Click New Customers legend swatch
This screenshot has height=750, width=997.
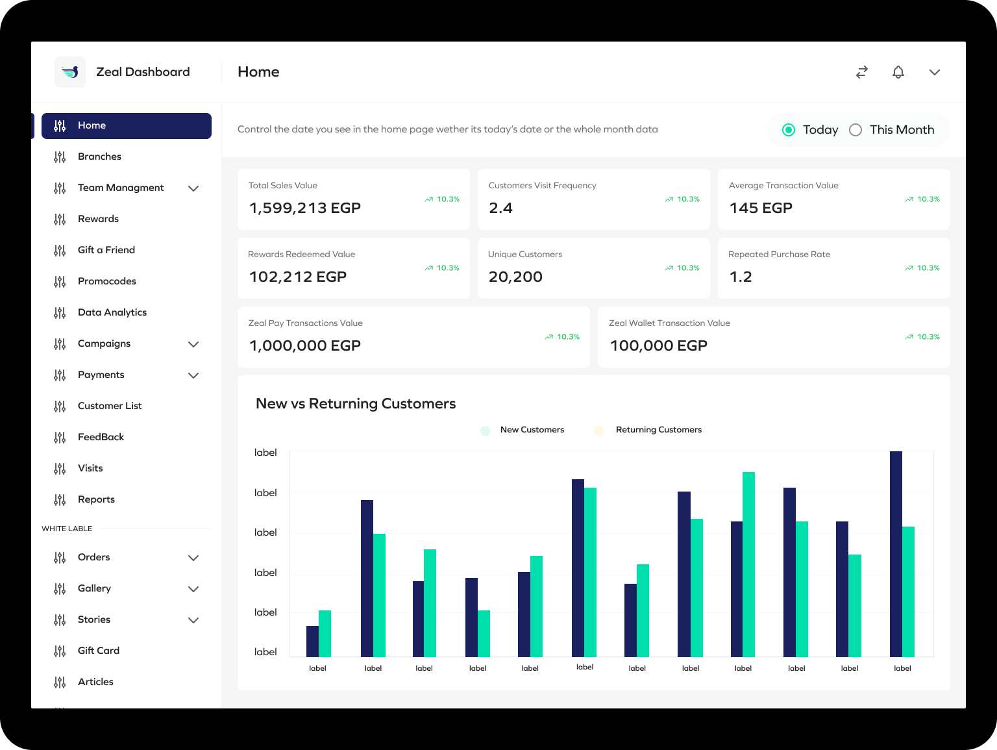click(485, 431)
